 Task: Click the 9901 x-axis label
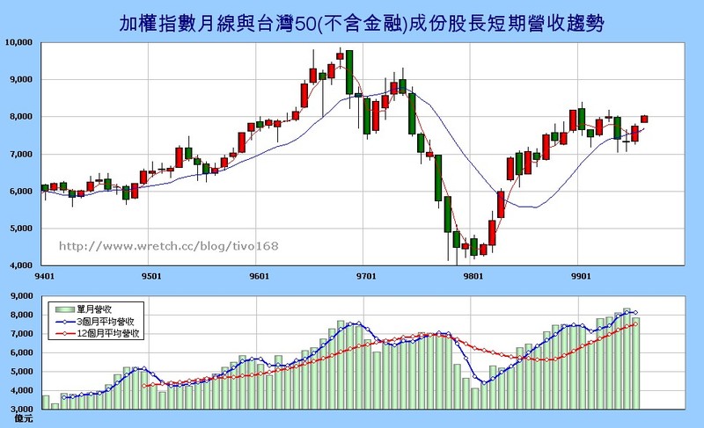pos(581,276)
